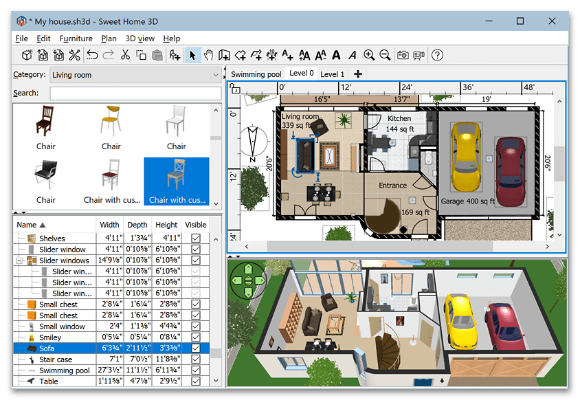Add a new level with the plus tab
Image resolution: width=580 pixels, height=400 pixels.
pyautogui.click(x=358, y=74)
